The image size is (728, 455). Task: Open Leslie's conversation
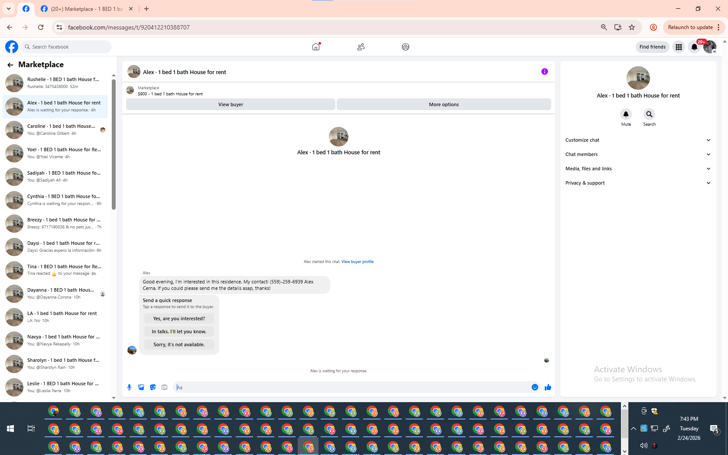[x=55, y=387]
